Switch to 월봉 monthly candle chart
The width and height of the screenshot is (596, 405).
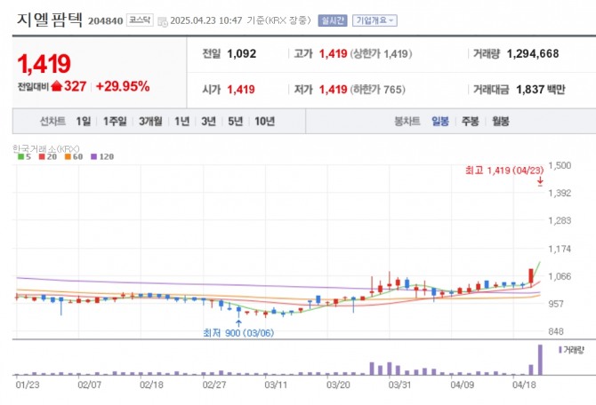click(x=501, y=122)
